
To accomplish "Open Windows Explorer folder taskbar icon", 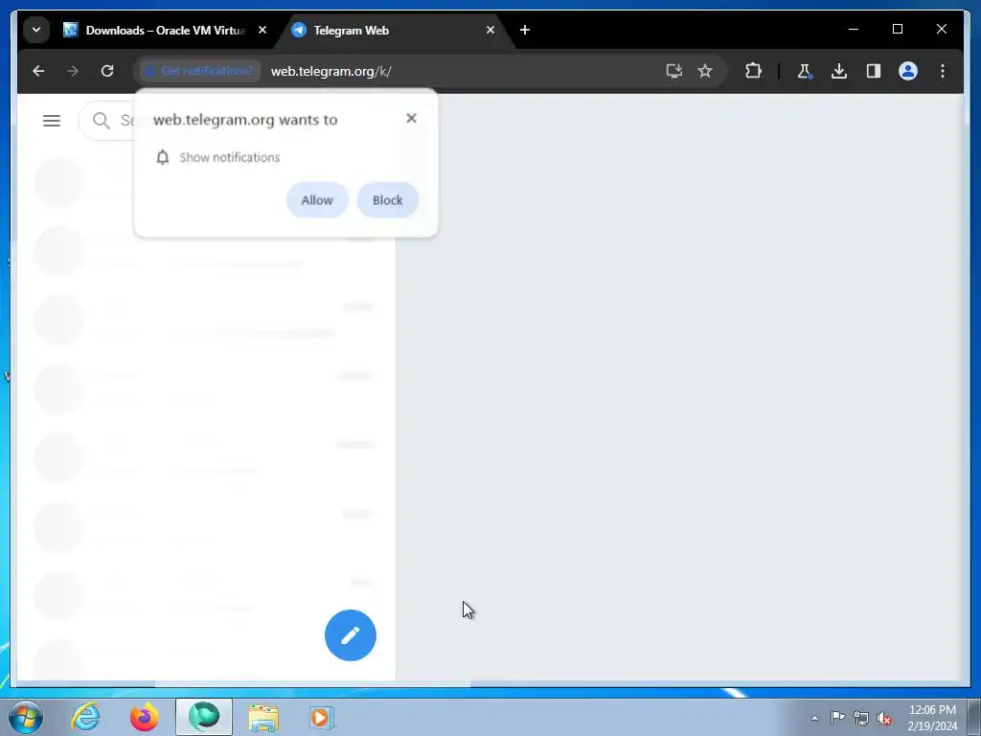I will tap(263, 717).
